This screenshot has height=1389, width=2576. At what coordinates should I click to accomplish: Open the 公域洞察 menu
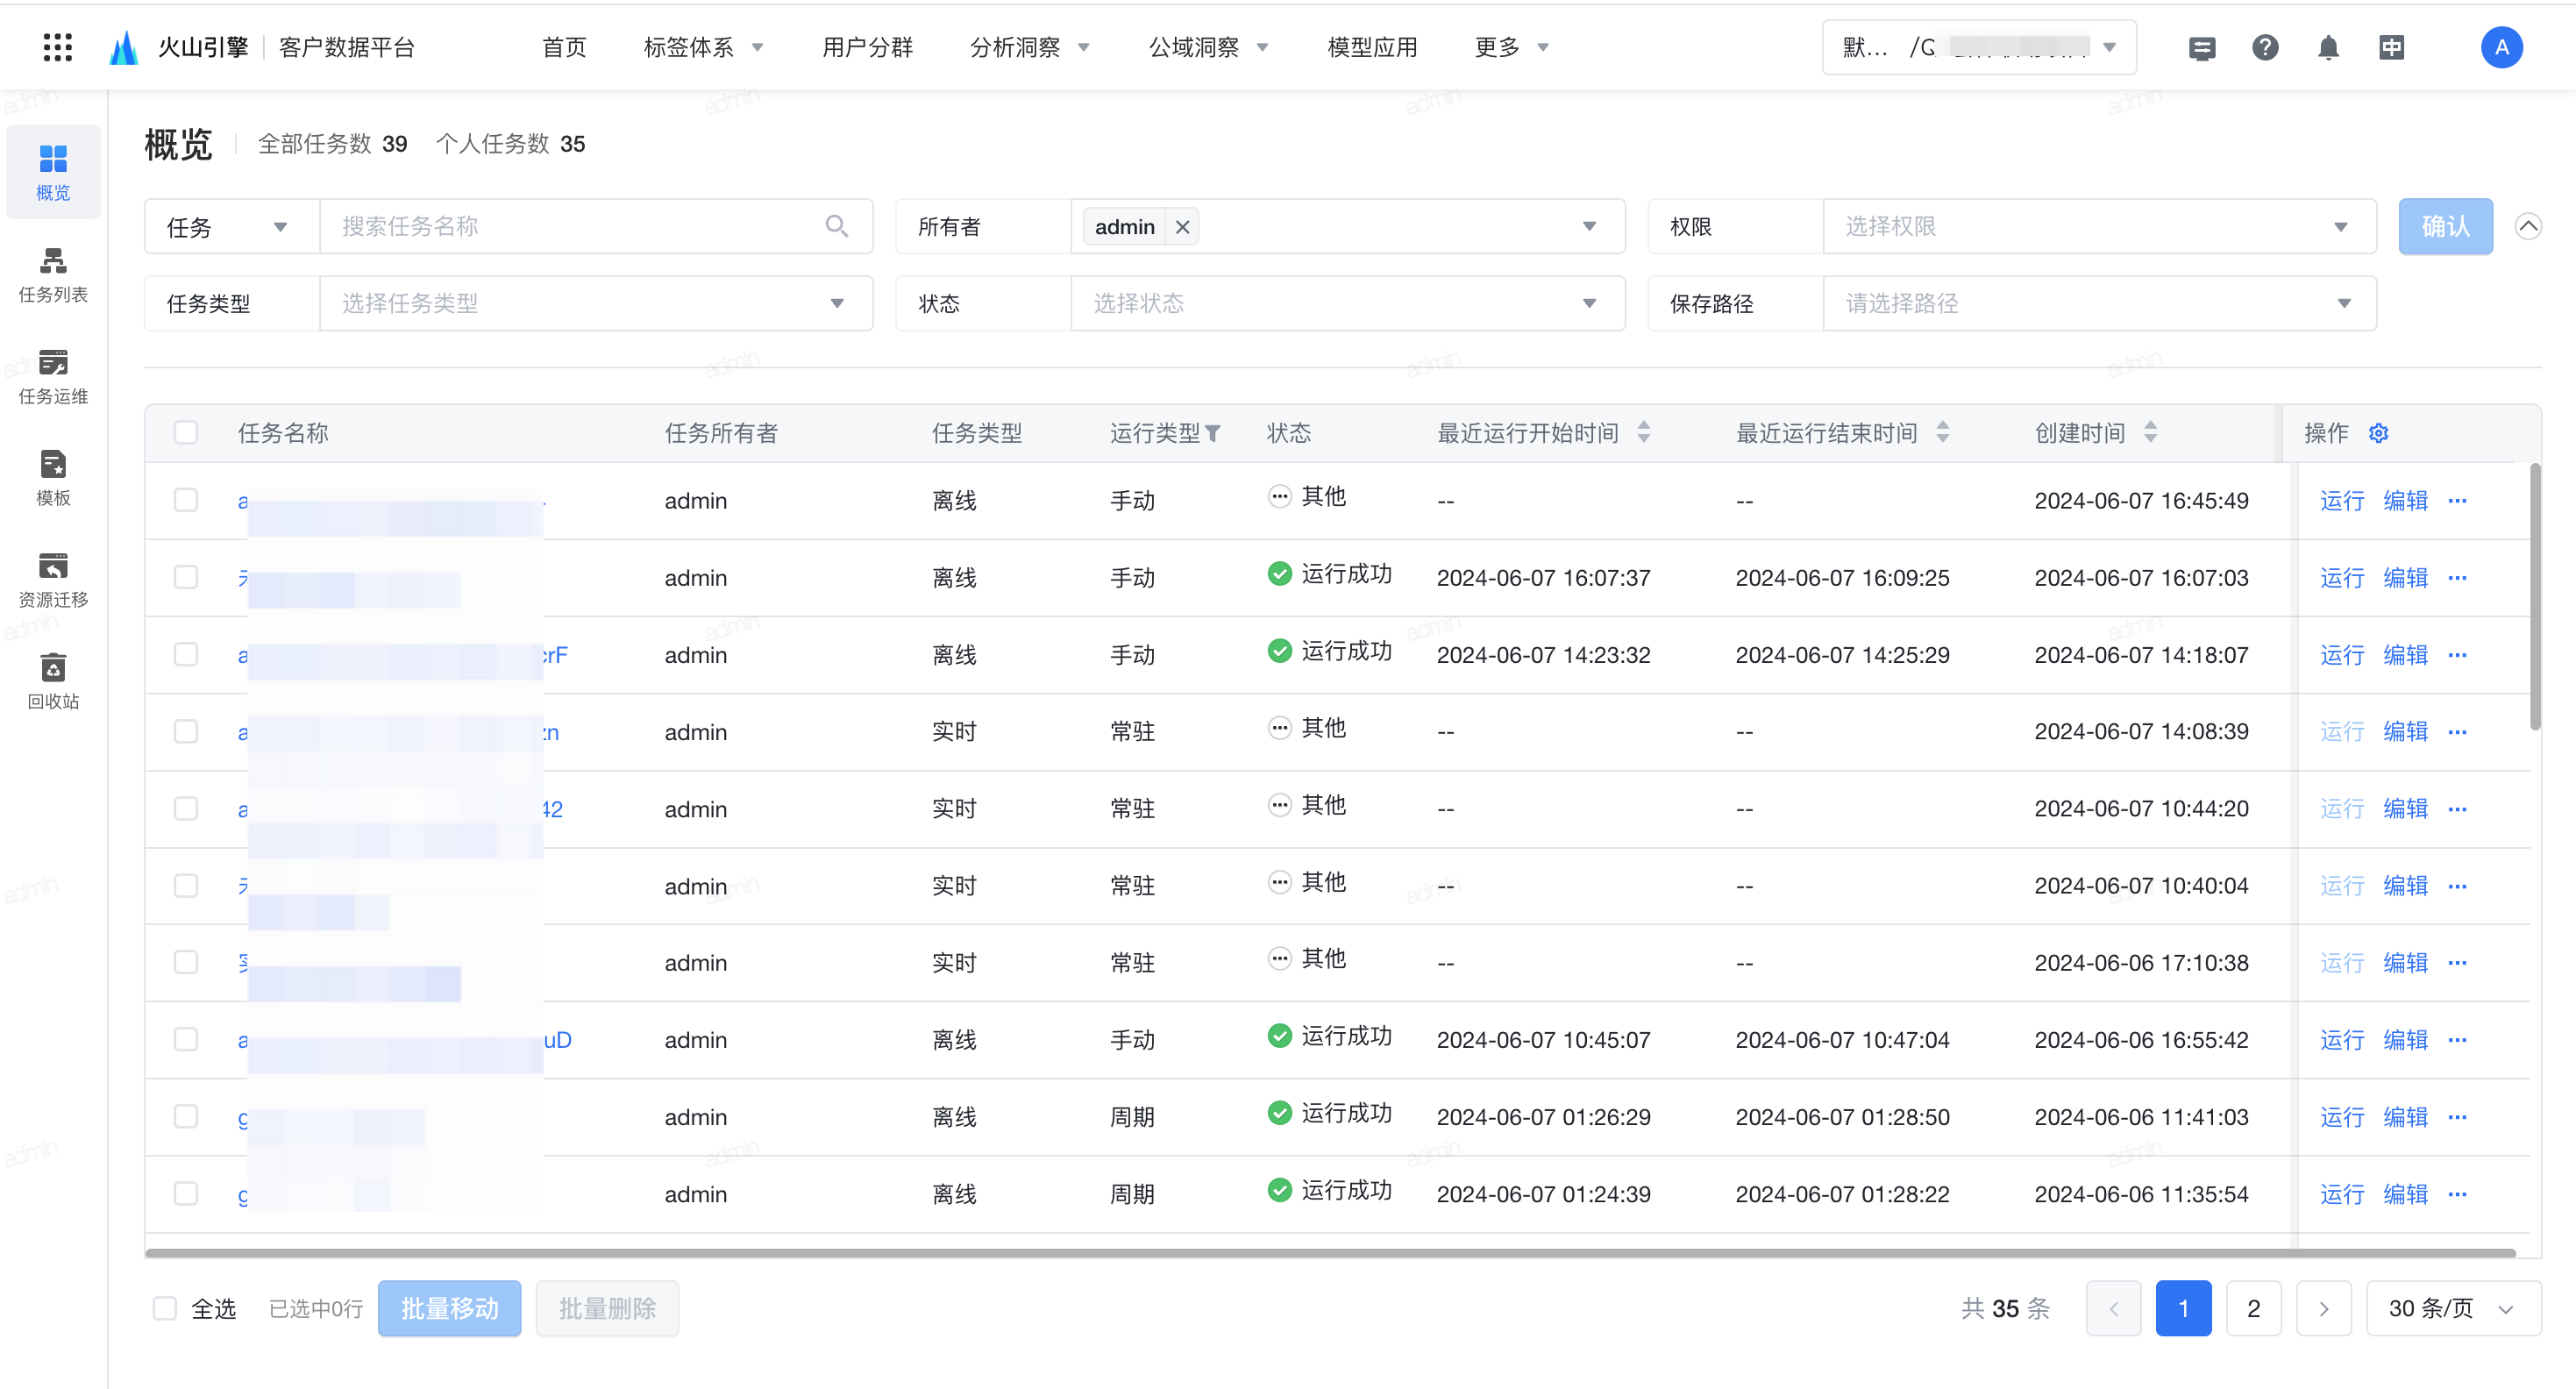[1208, 47]
